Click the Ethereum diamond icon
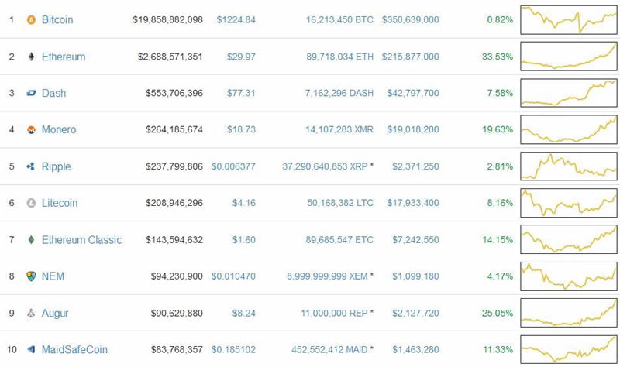This screenshot has width=620, height=367. 31,57
